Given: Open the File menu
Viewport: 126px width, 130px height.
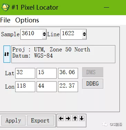Looking at the screenshot, I should [x=5, y=20].
